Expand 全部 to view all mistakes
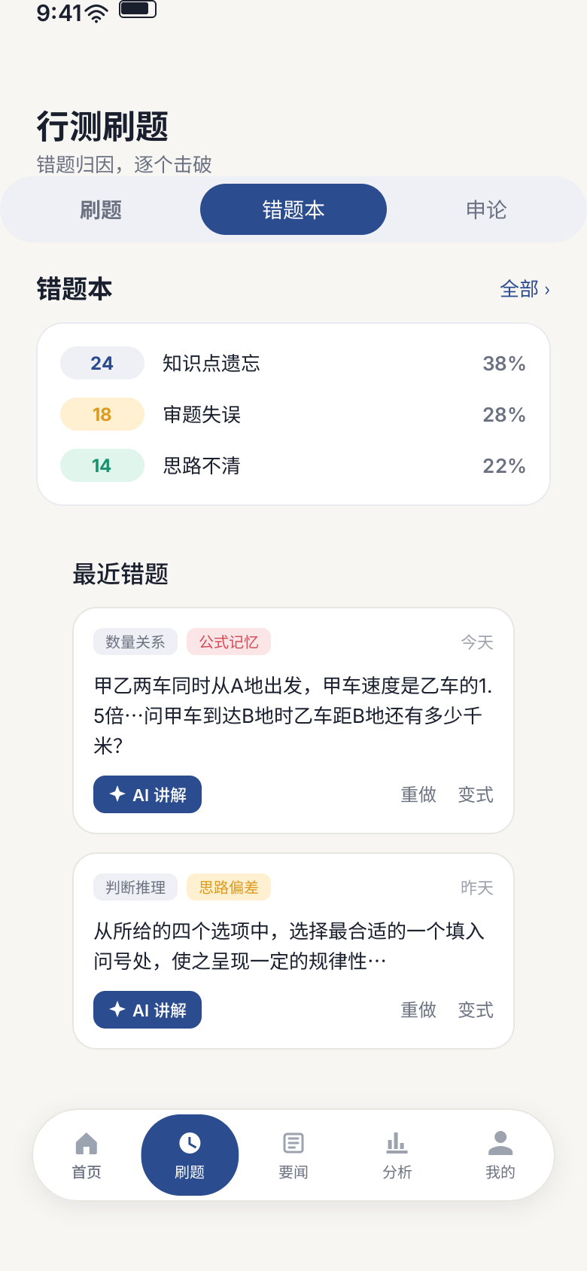 [x=525, y=289]
